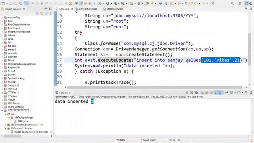
Task: Toggle Link with Editor in Project Explorer
Action: (x=42, y=14)
